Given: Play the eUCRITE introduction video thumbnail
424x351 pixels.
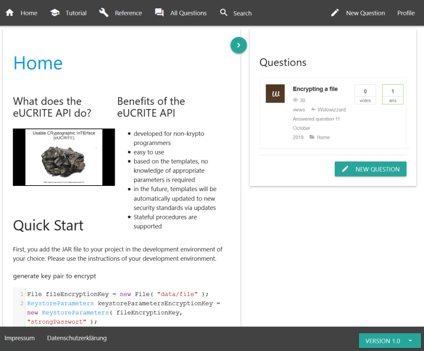Looking at the screenshot, I should point(64,158).
